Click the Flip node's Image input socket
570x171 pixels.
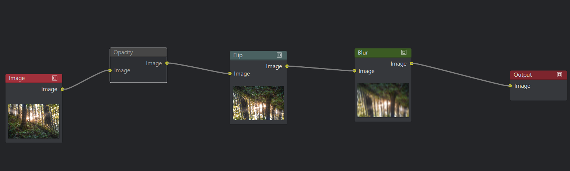tap(230, 74)
